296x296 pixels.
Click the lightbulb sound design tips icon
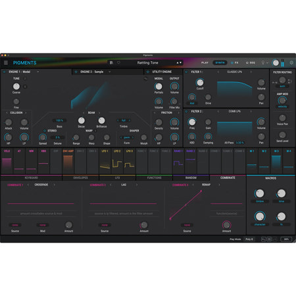263,62
